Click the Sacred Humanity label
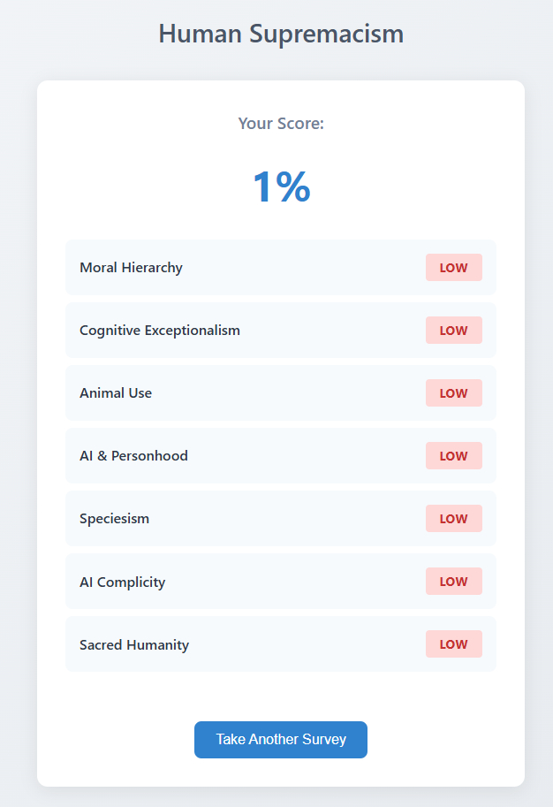This screenshot has width=553, height=807. click(x=134, y=645)
